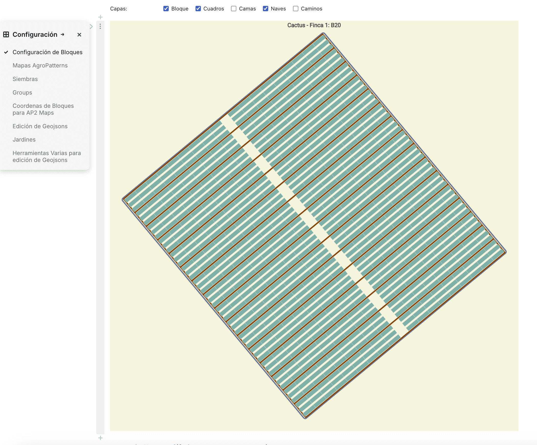The height and width of the screenshot is (445, 537).
Task: Enable the Caminos layer checkbox
Action: pyautogui.click(x=296, y=8)
